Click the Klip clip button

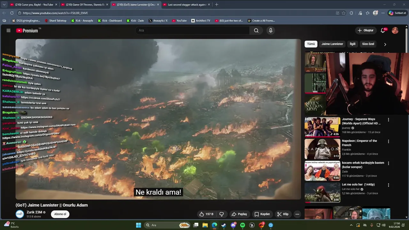tap(283, 214)
